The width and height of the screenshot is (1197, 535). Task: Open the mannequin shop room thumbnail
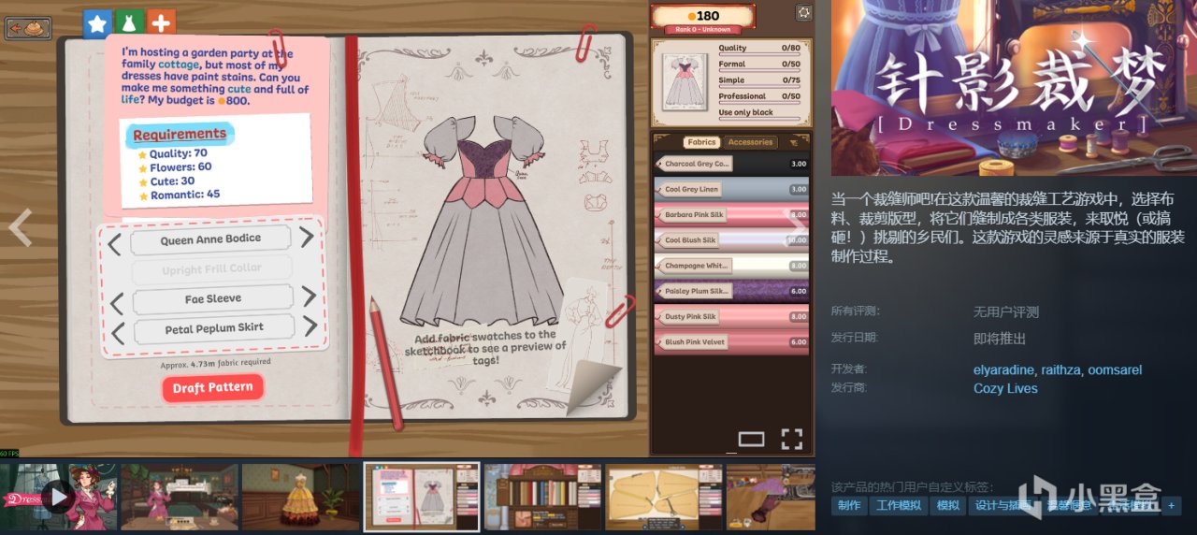180,497
